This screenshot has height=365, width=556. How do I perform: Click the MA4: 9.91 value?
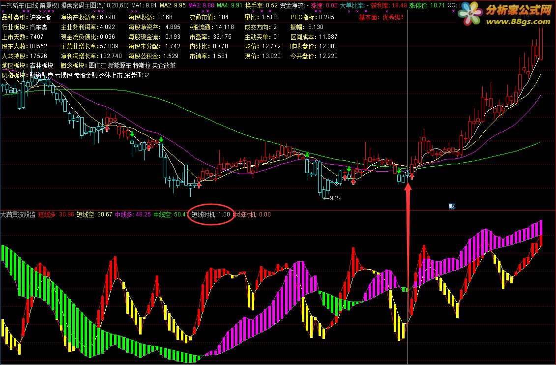click(230, 5)
